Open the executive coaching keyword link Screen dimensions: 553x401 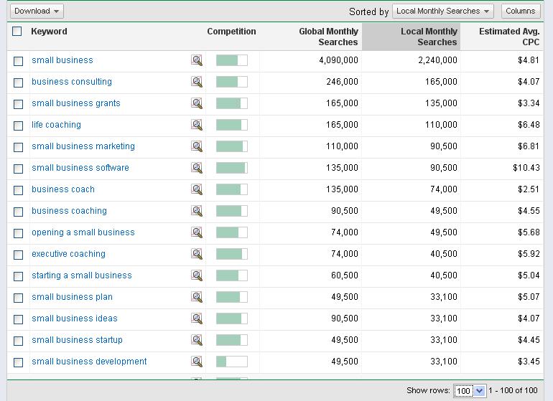[68, 254]
